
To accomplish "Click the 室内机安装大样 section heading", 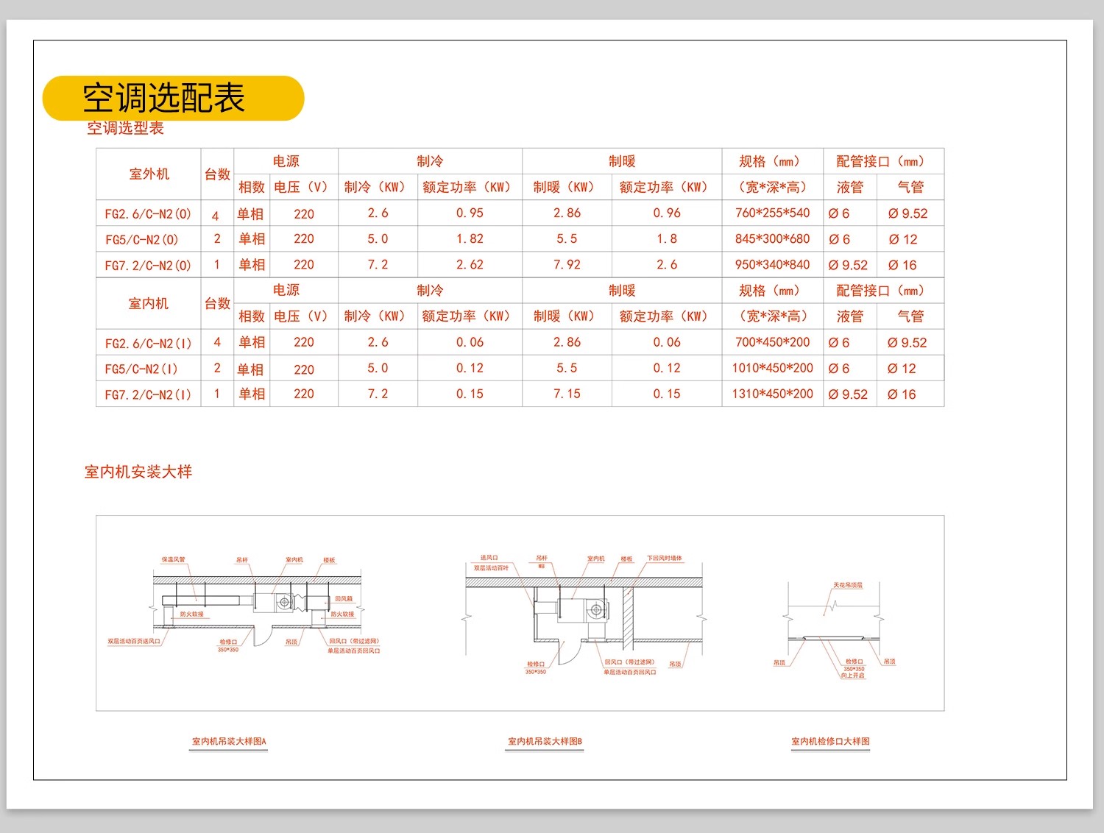I will (x=138, y=472).
